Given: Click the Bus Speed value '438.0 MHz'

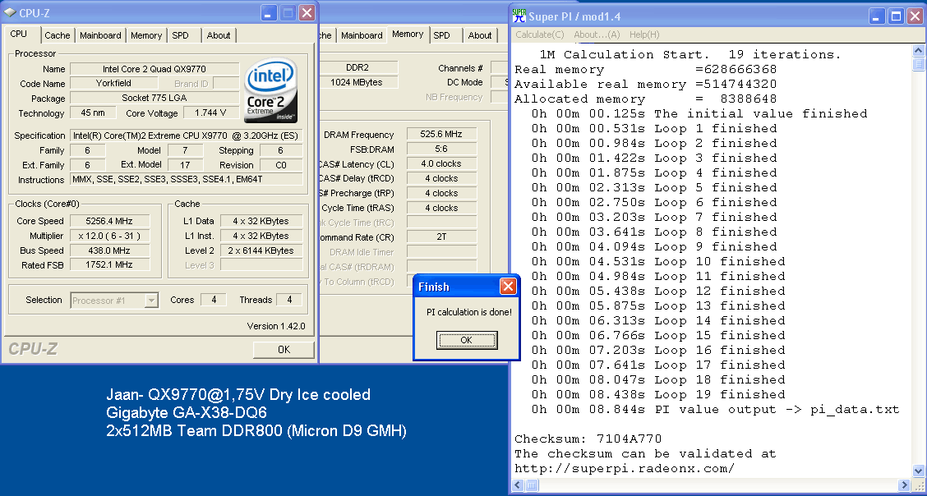Looking at the screenshot, I should 109,250.
